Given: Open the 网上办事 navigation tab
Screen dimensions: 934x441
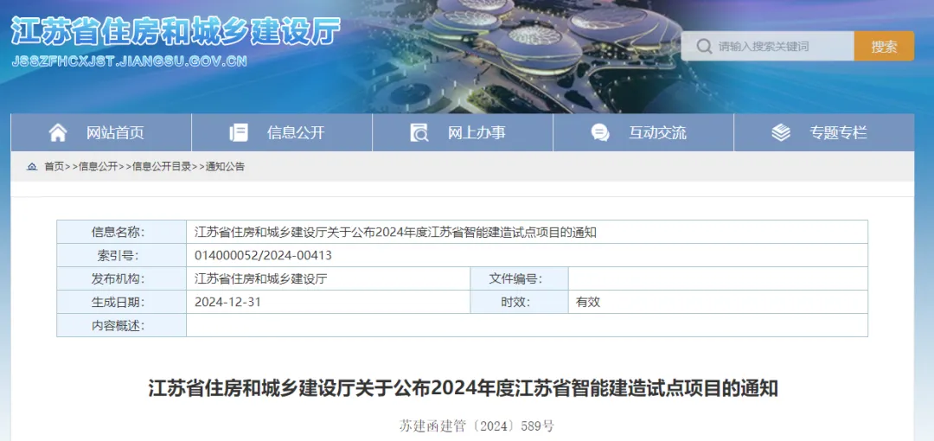Looking at the screenshot, I should tap(463, 132).
